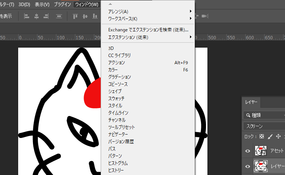Screen dimensions: 285x175
Task: Open the スクリーン blend mode dropdown
Action: click(x=264, y=126)
